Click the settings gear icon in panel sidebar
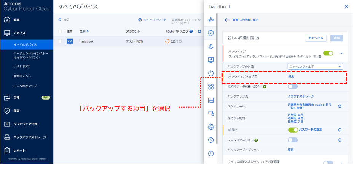The image size is (354, 169). [x=210, y=127]
